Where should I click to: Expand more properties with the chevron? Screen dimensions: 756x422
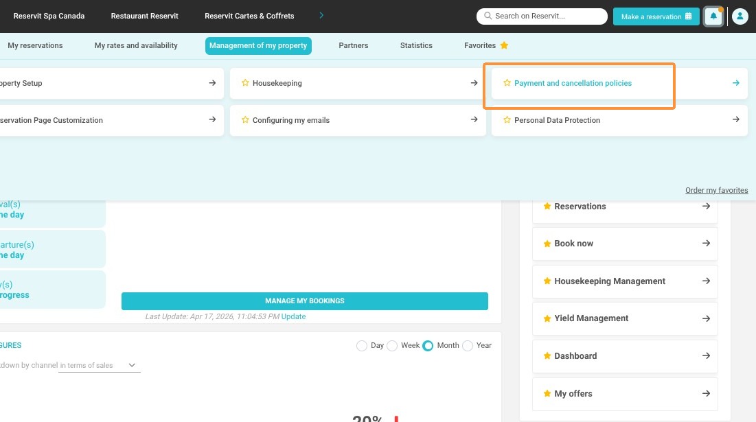click(321, 15)
